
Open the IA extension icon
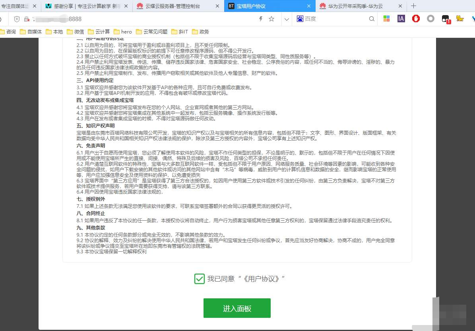(401, 19)
